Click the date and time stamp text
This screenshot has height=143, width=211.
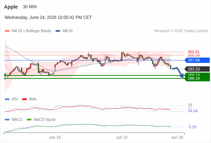coord(48,18)
